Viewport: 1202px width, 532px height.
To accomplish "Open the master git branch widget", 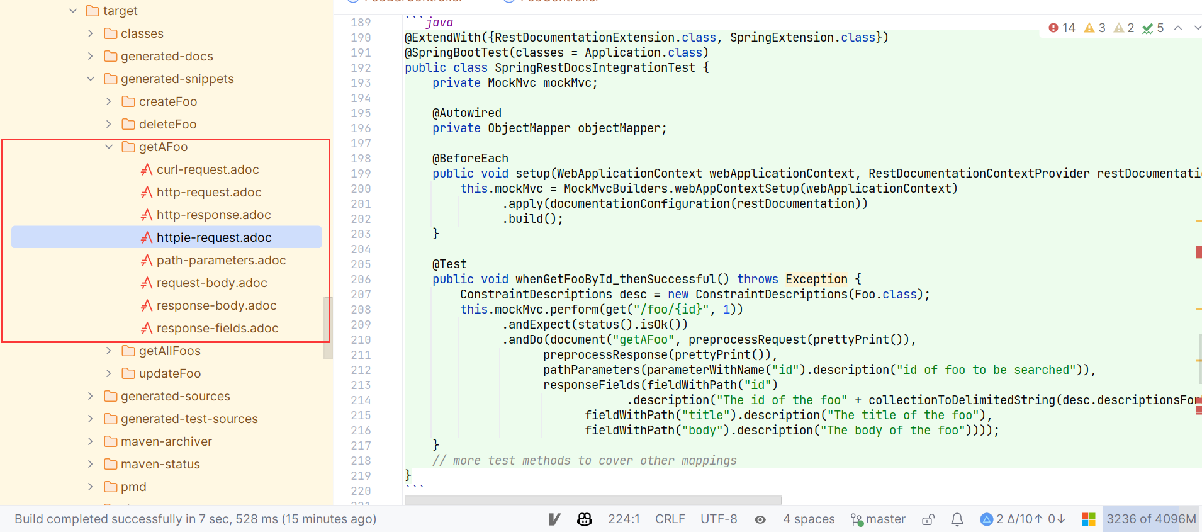I will (x=878, y=519).
